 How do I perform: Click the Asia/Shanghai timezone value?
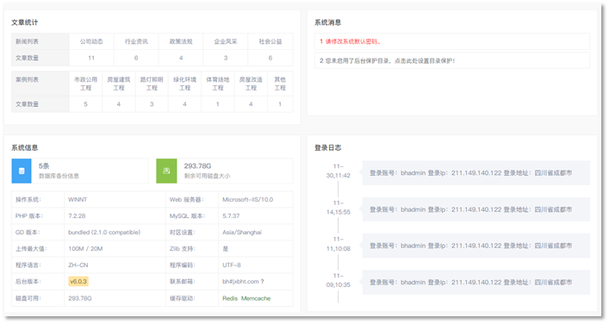[x=242, y=233]
